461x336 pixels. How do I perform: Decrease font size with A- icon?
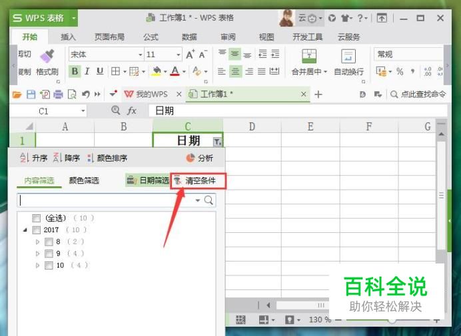[203, 55]
